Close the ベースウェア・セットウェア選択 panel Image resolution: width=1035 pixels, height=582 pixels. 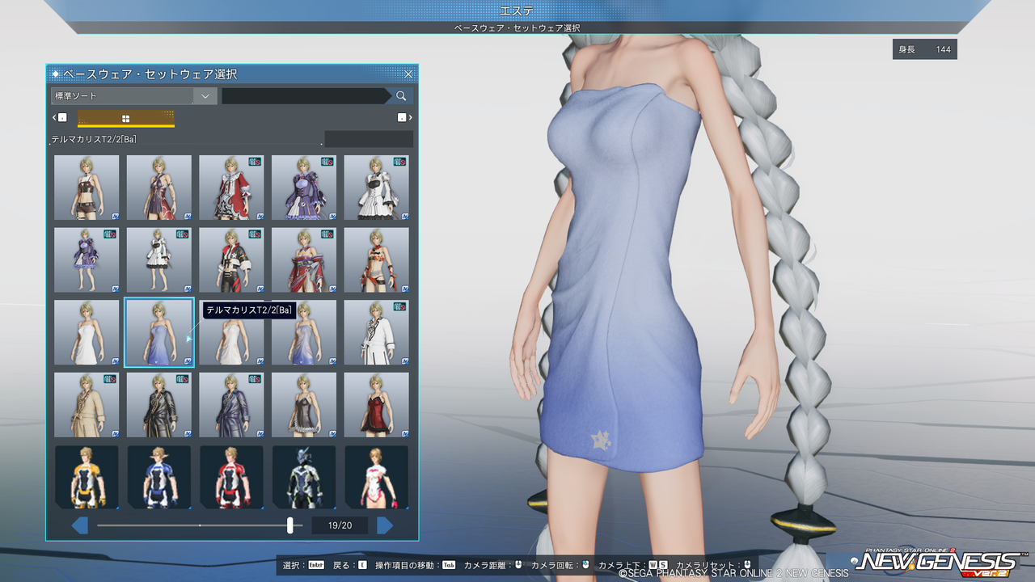click(x=408, y=74)
